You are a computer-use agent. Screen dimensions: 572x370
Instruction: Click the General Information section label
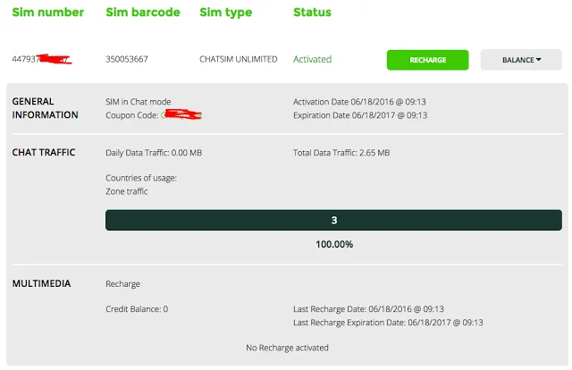click(x=45, y=108)
